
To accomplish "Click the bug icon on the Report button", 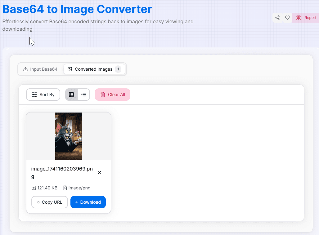I will (x=299, y=18).
